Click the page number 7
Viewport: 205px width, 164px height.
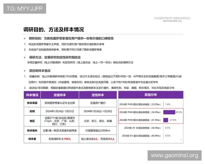click(x=181, y=140)
